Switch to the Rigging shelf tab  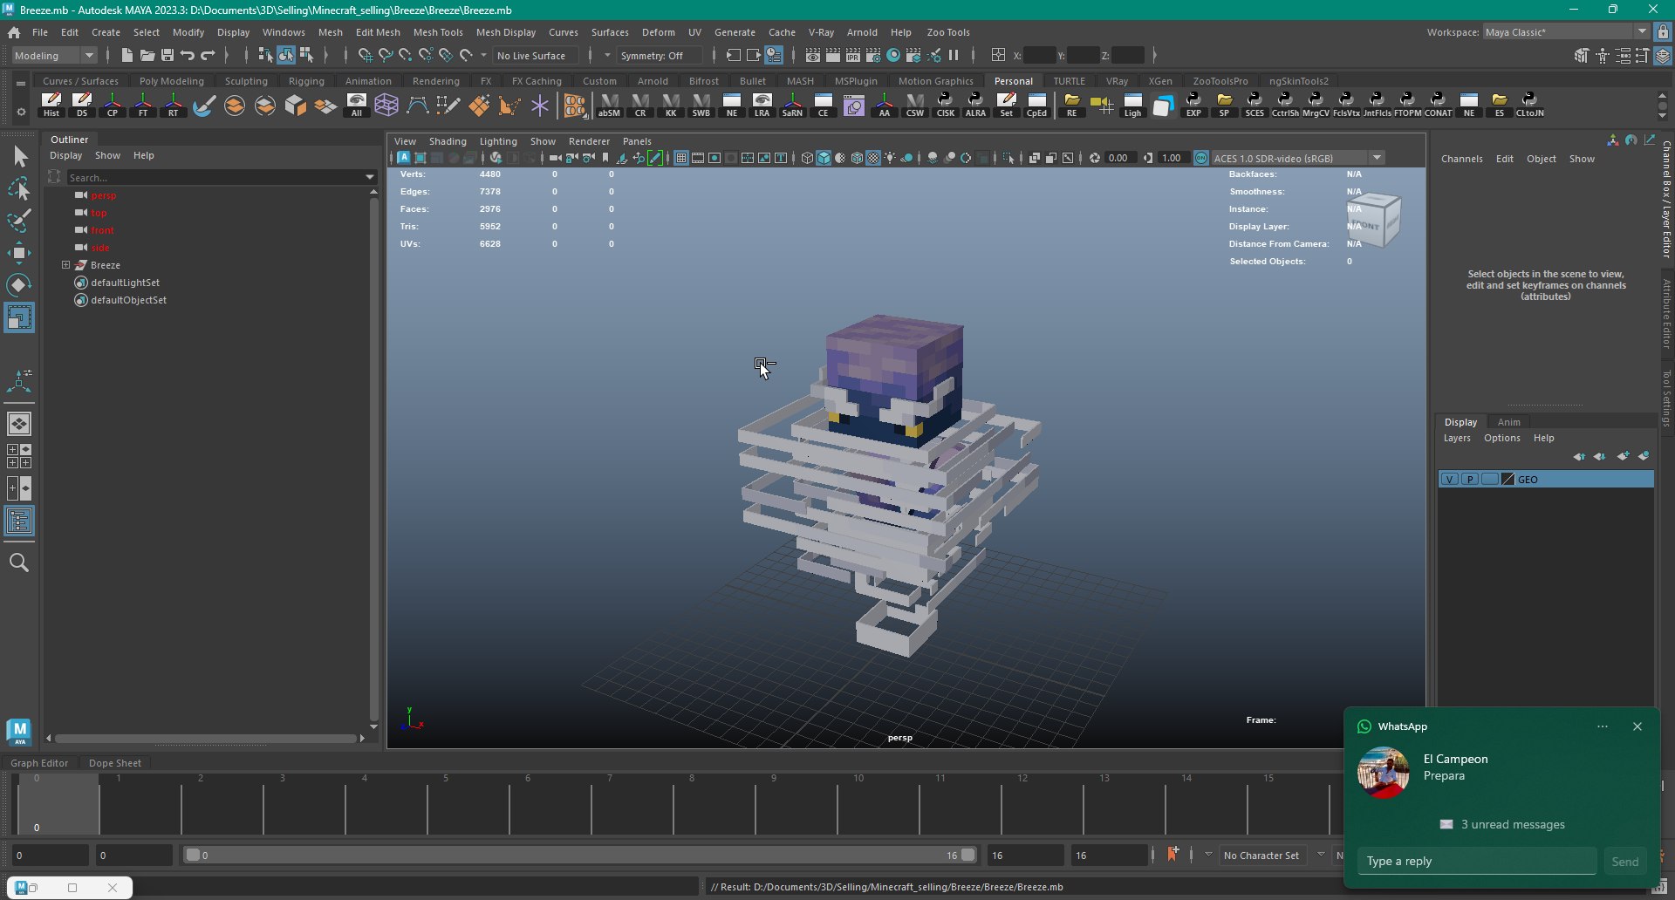pyautogui.click(x=306, y=81)
